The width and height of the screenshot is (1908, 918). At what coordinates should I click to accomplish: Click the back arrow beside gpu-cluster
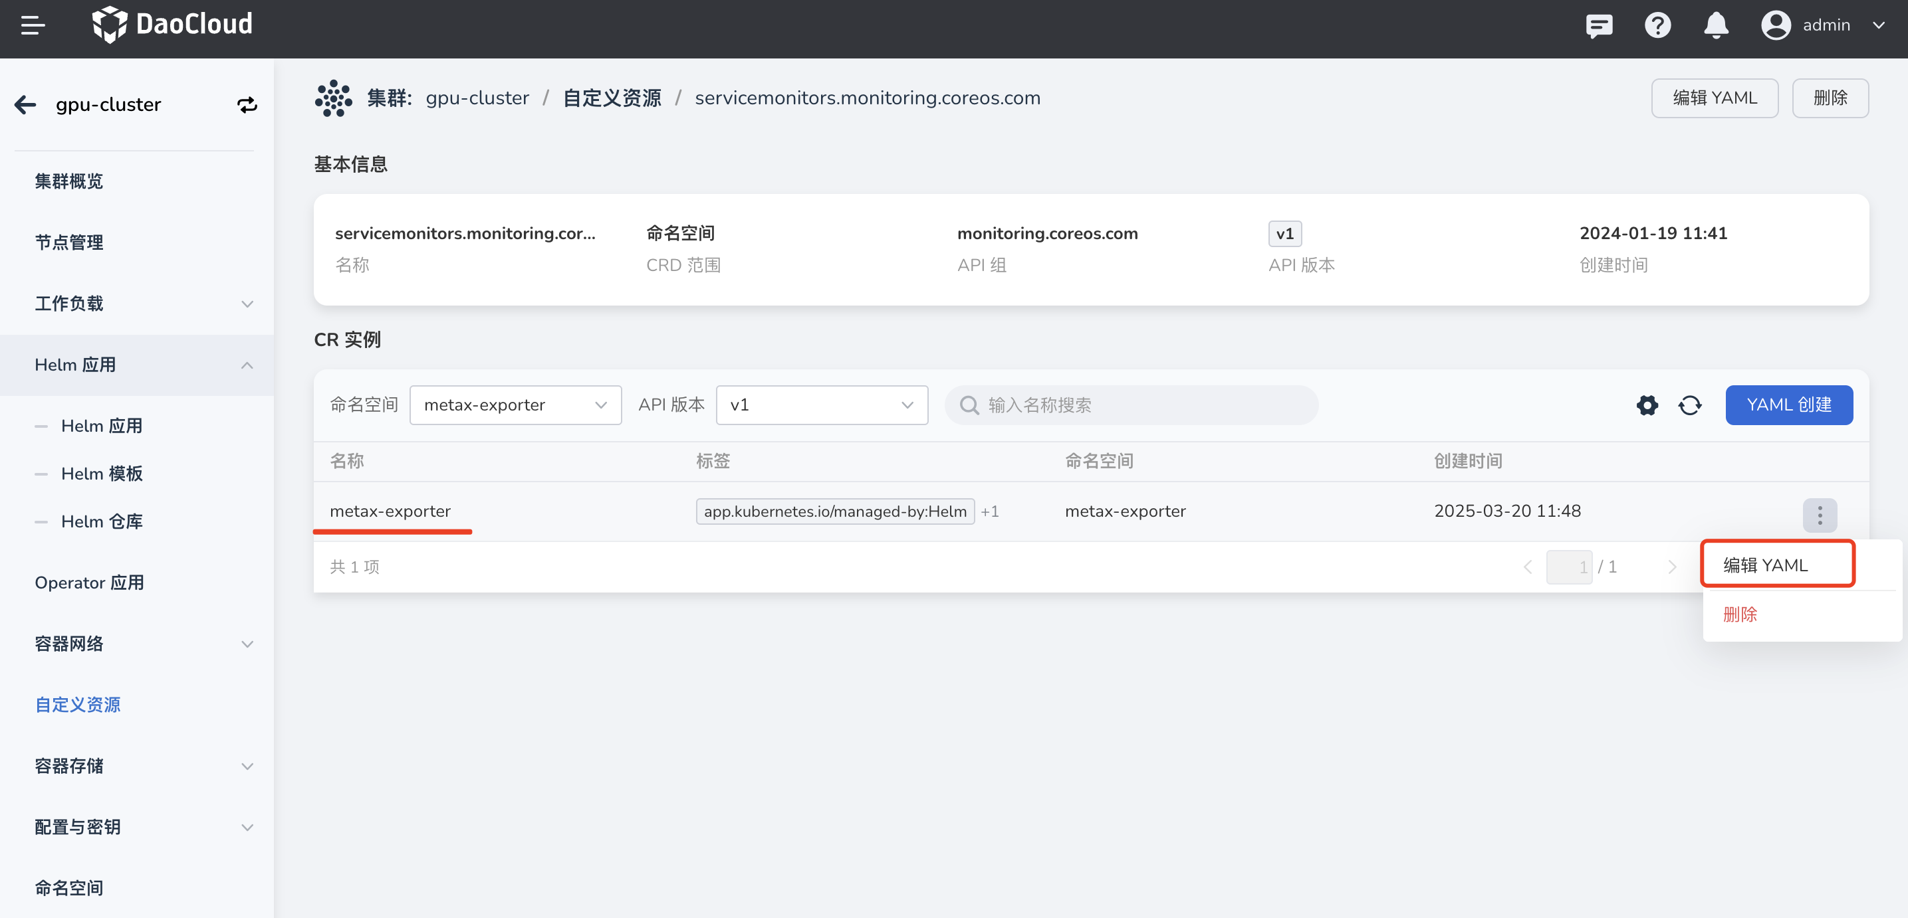[25, 104]
